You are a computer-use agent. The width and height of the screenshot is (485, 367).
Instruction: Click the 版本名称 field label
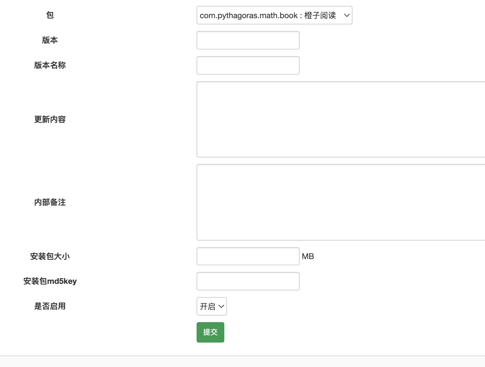(50, 65)
